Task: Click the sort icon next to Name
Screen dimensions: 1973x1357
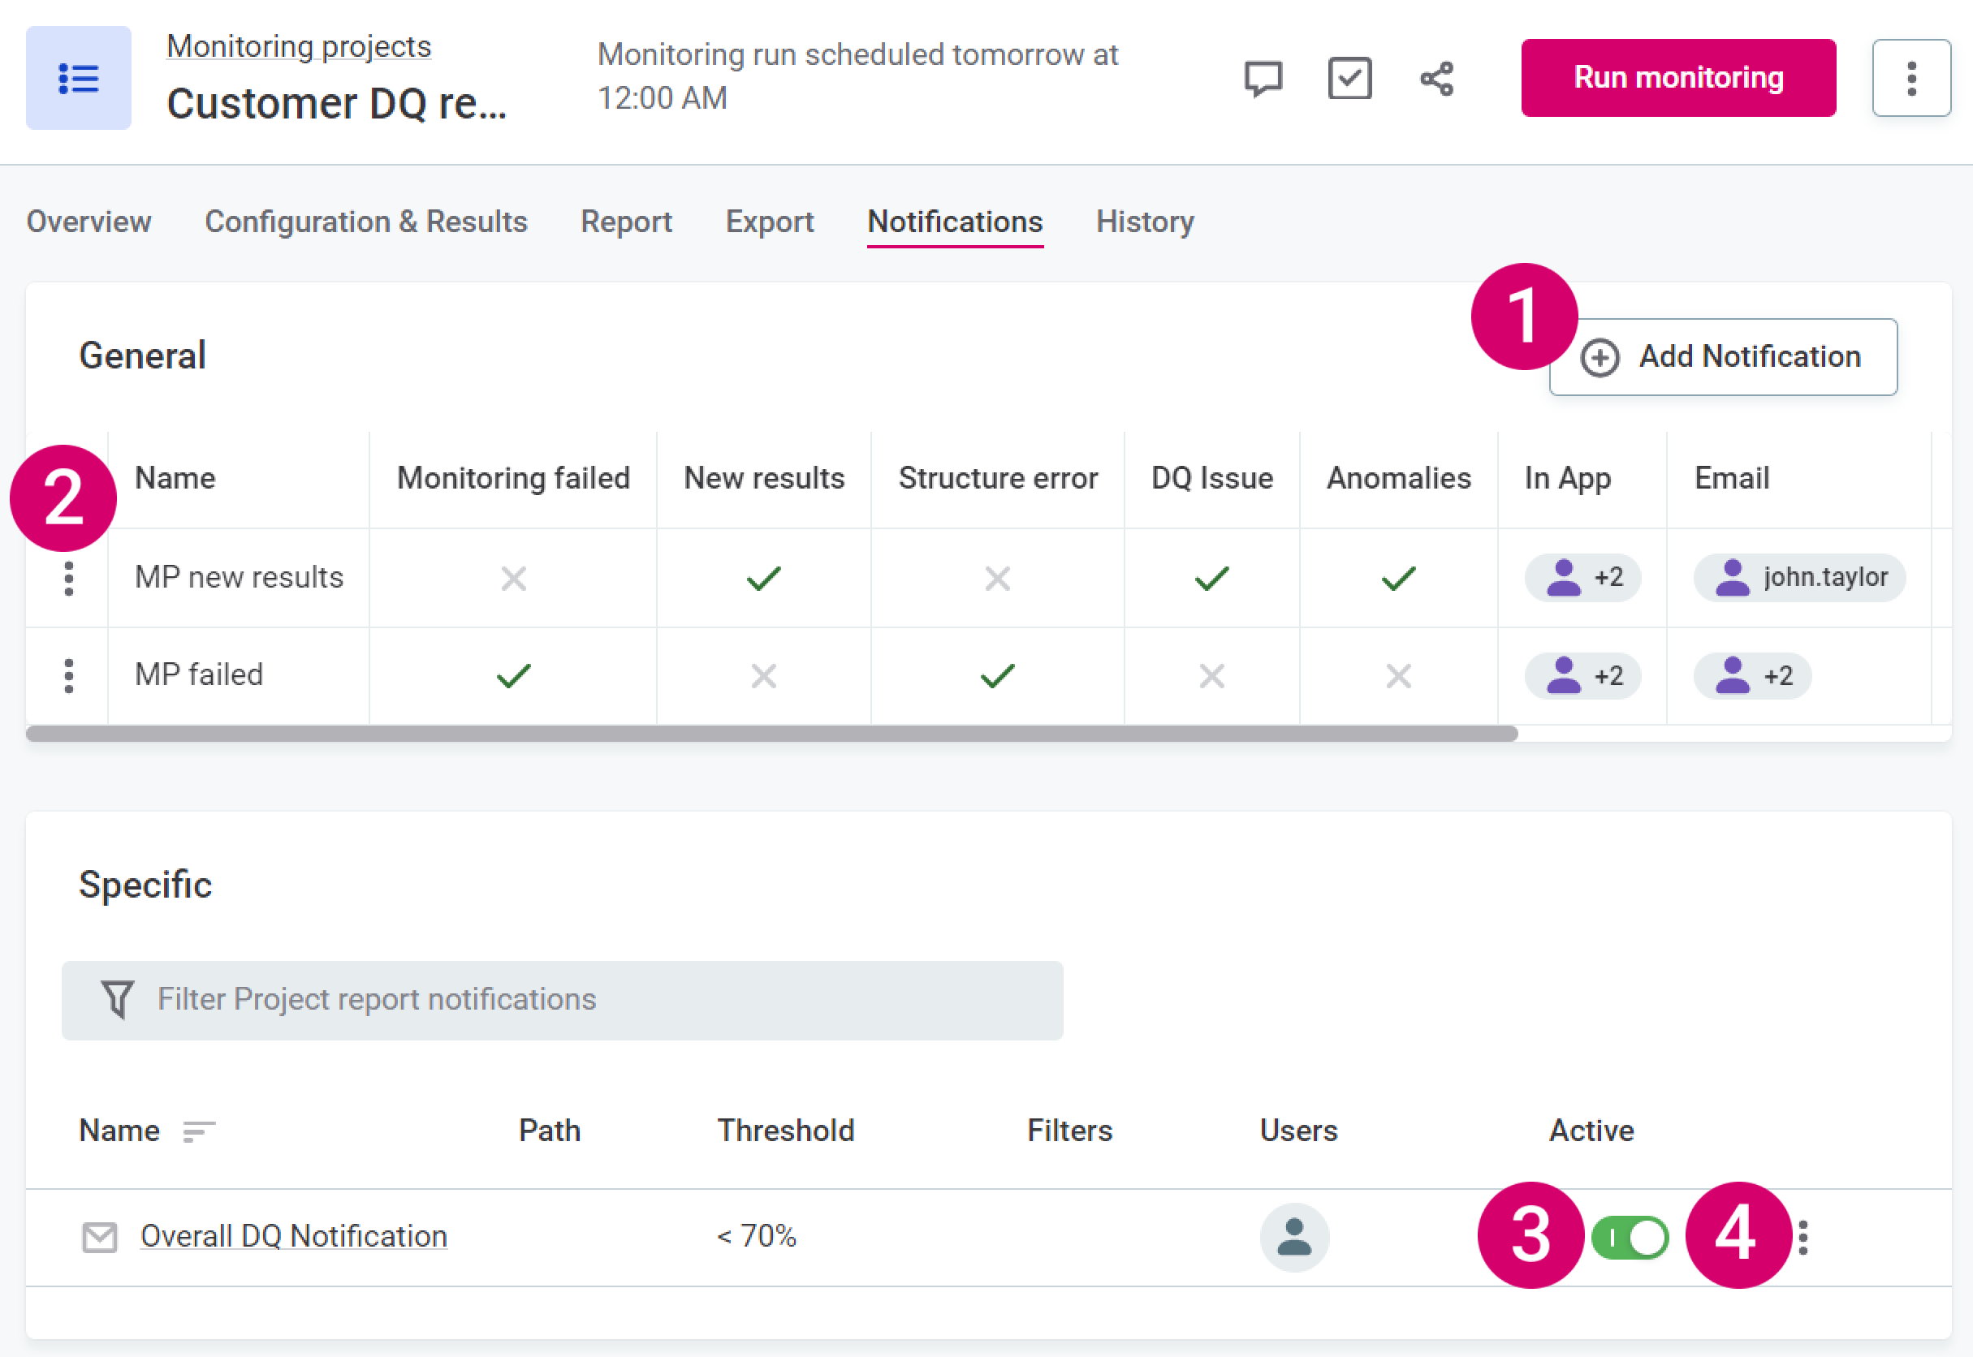Action: (x=198, y=1131)
